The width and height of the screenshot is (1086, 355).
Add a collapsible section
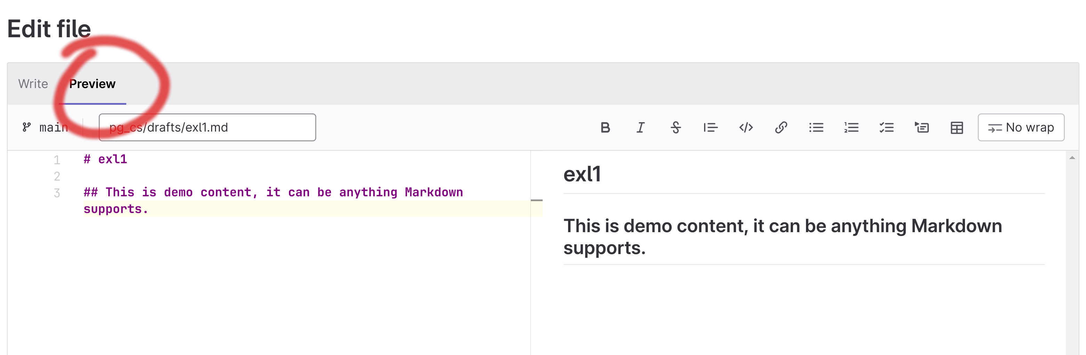click(x=921, y=127)
